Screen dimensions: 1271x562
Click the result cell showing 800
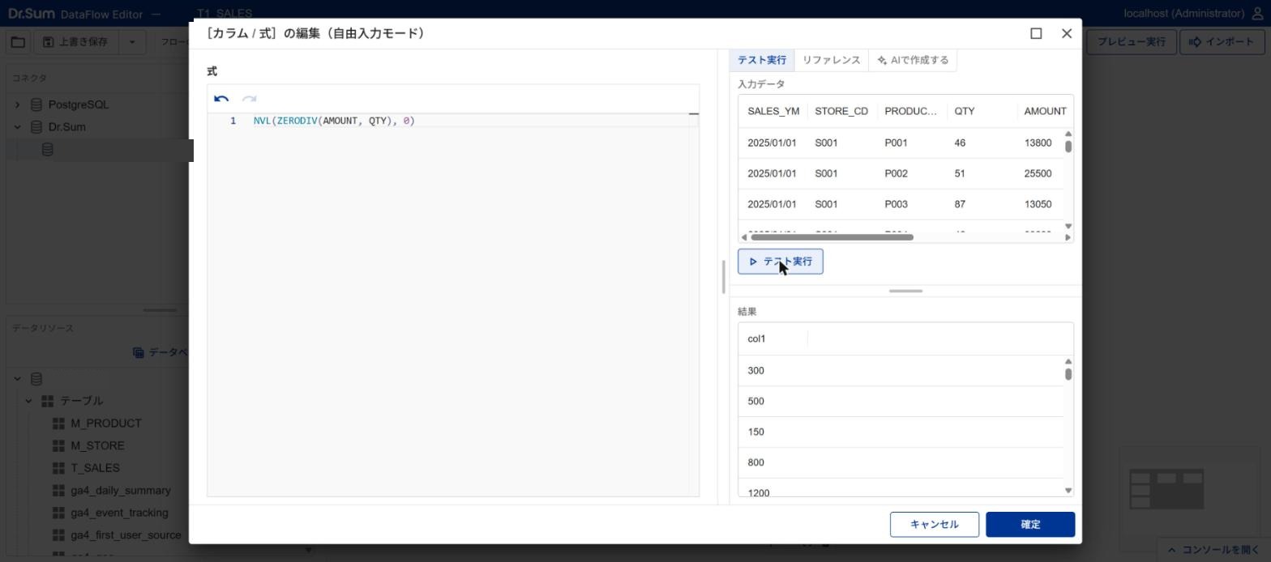[755, 463]
